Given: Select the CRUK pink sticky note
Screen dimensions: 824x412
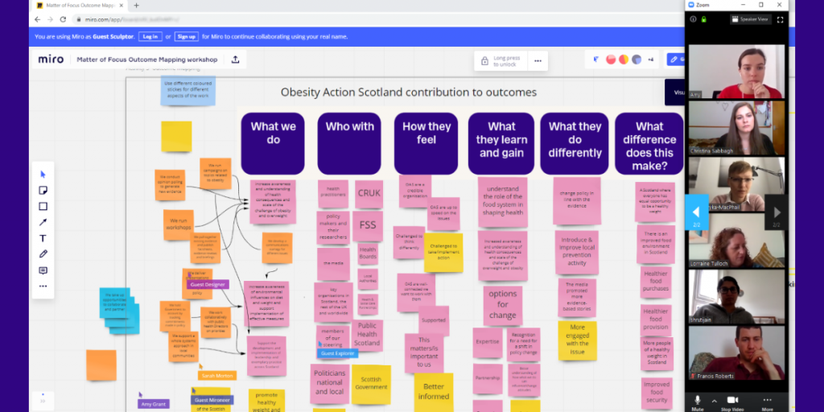Looking at the screenshot, I should [x=369, y=193].
